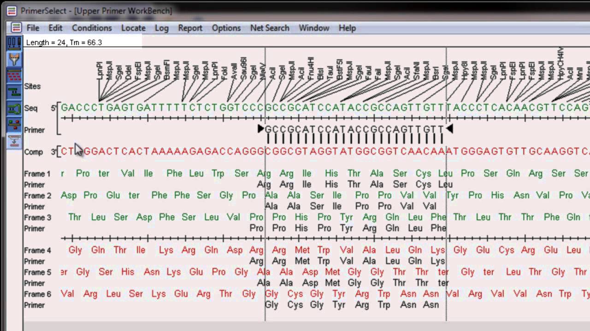590x331 pixels.
Task: Open the Options menu
Action: click(x=226, y=28)
